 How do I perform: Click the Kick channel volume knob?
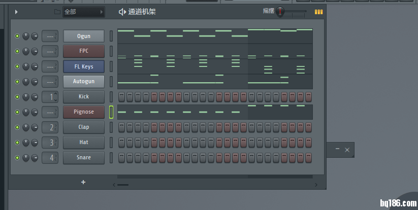tap(35, 97)
